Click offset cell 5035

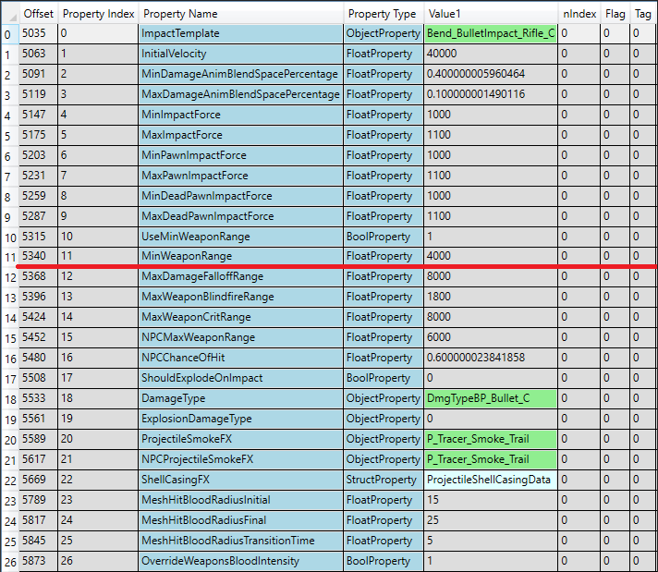[x=38, y=33]
